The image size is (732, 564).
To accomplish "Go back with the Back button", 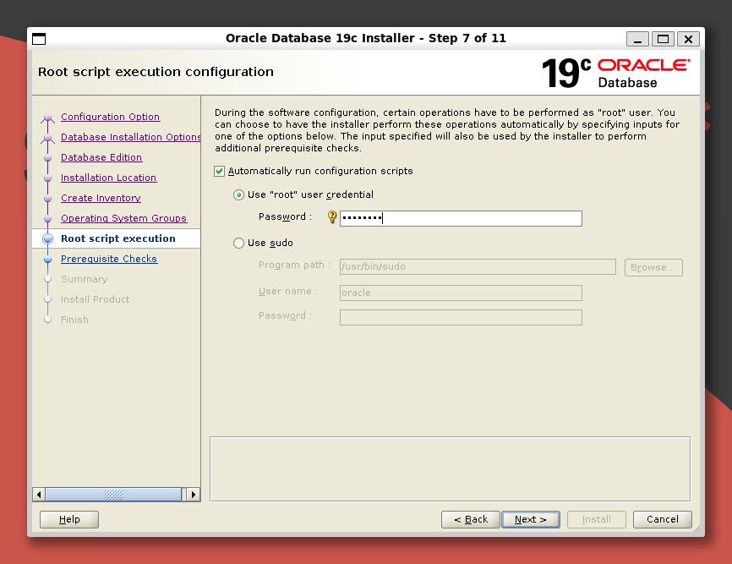I will 470,519.
